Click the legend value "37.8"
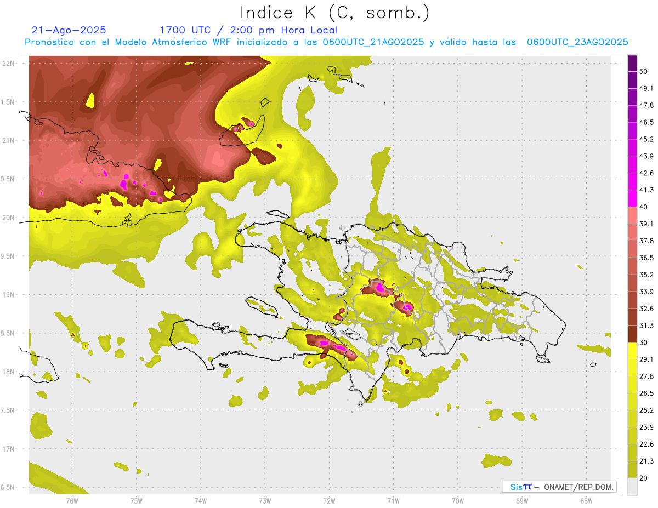658x508 pixels. [x=646, y=241]
